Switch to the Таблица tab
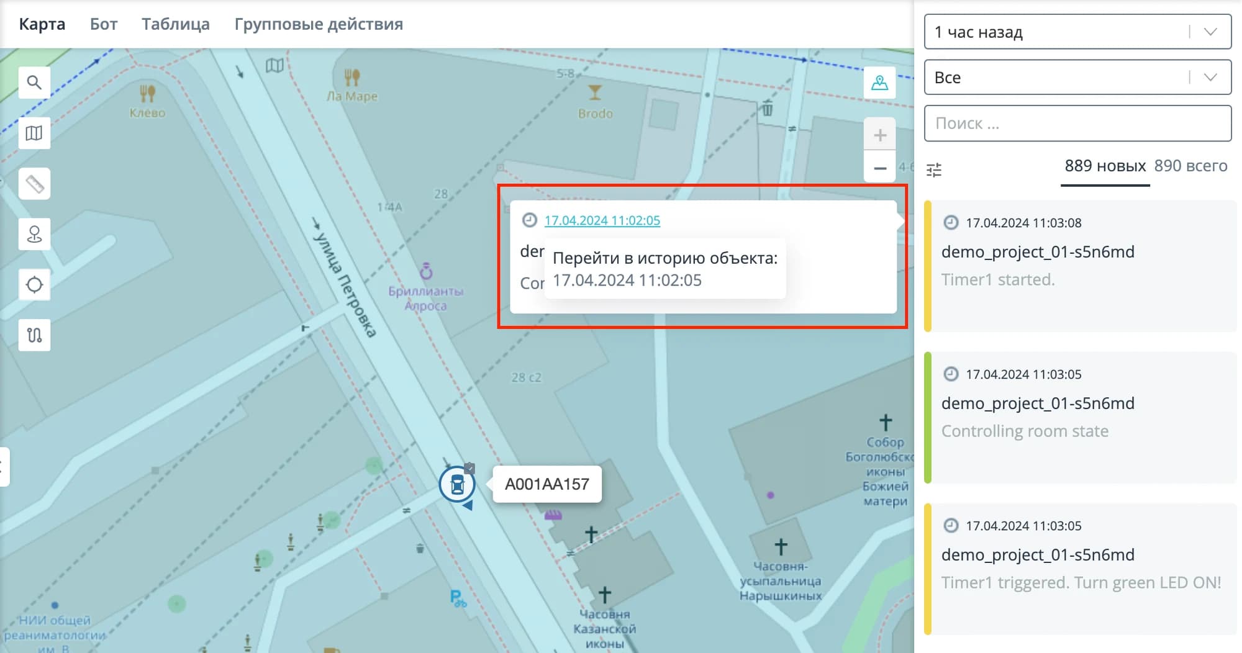 click(175, 24)
